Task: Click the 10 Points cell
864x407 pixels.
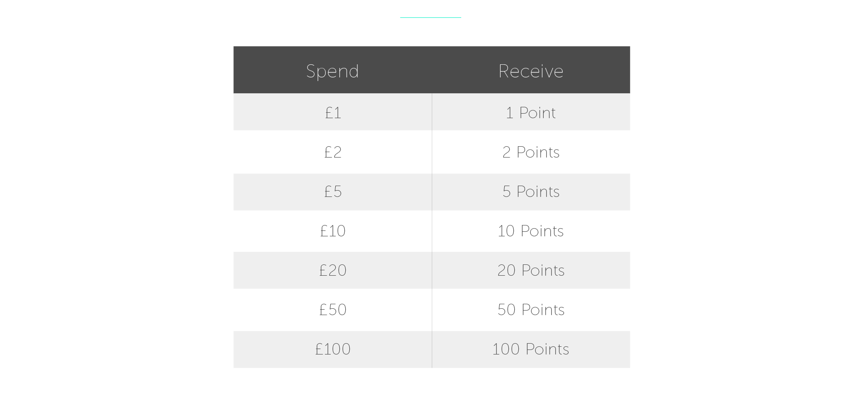Action: coord(531,231)
